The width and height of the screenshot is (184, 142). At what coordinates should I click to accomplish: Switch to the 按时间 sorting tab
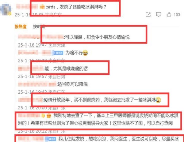39,27
